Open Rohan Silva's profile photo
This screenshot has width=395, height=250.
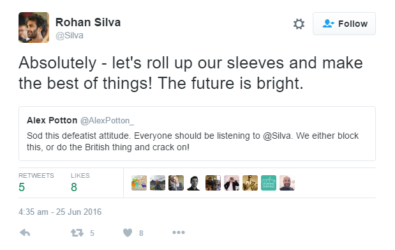pyautogui.click(x=34, y=27)
